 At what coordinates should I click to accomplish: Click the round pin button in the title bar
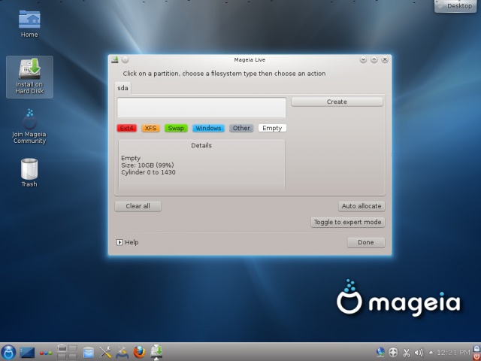click(x=126, y=59)
